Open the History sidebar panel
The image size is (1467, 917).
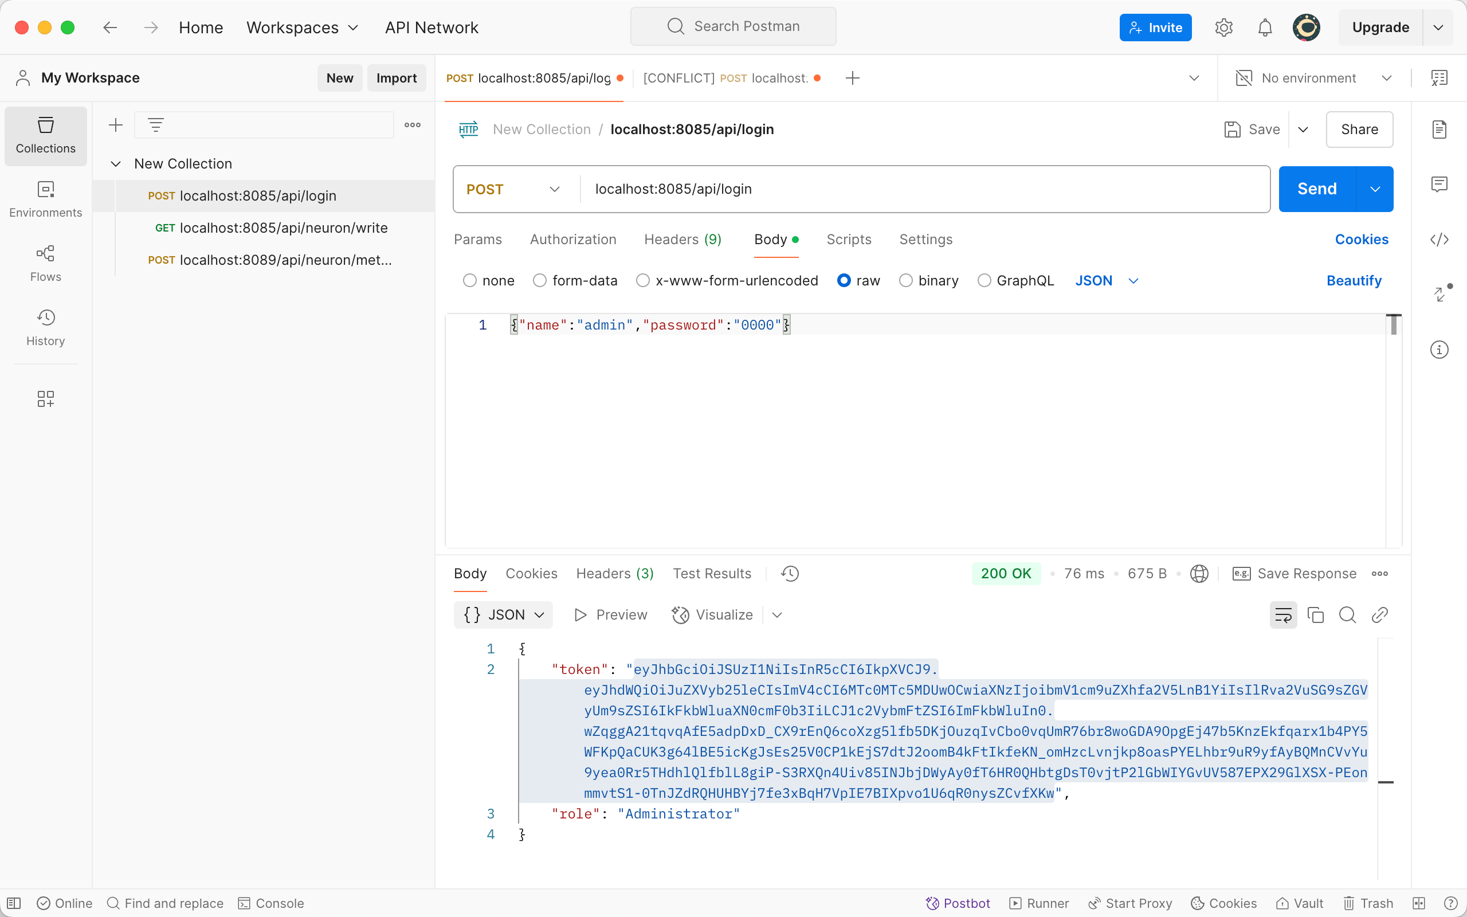click(x=45, y=327)
